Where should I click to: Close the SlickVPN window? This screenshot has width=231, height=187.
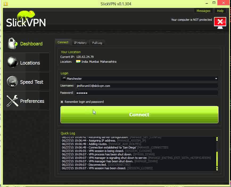click(x=224, y=3)
